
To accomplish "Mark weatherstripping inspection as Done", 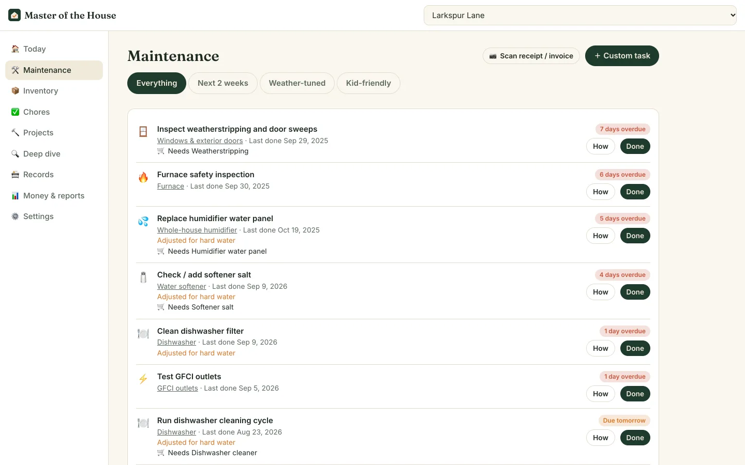I will pos(635,146).
